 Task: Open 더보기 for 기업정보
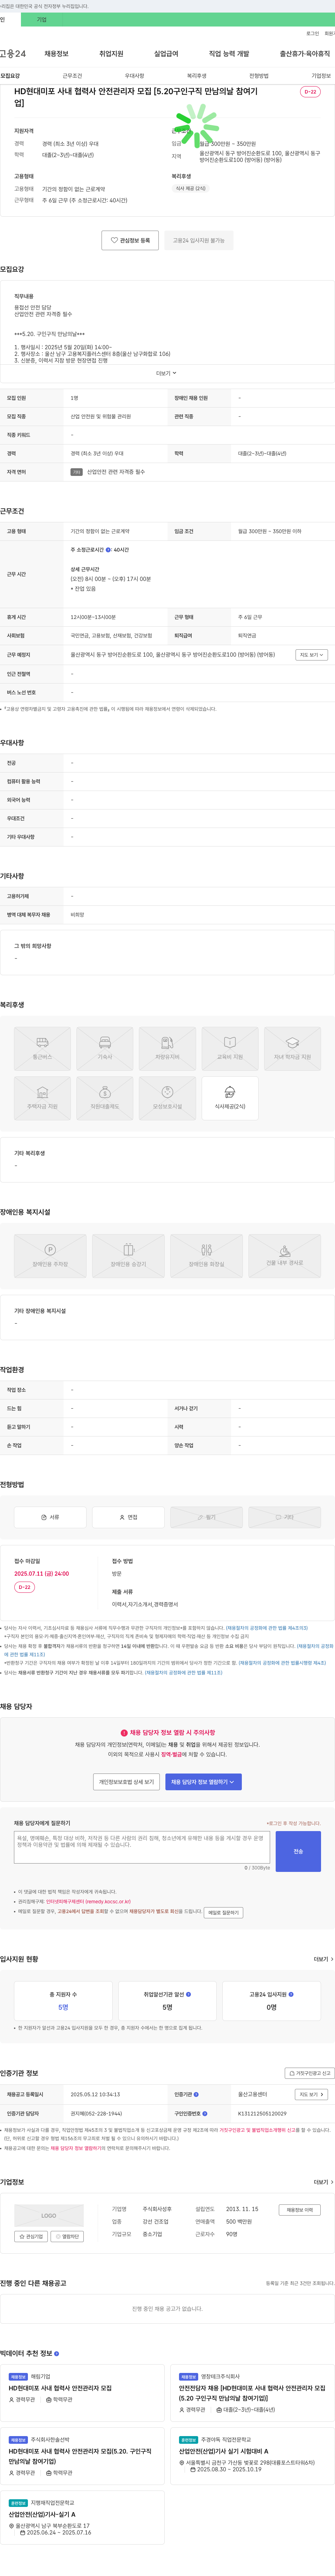pos(323,2182)
